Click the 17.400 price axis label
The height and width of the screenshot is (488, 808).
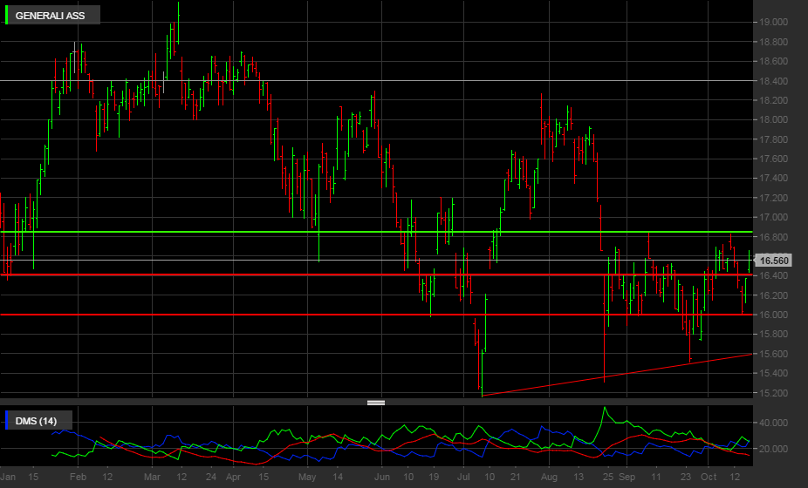[x=773, y=178]
